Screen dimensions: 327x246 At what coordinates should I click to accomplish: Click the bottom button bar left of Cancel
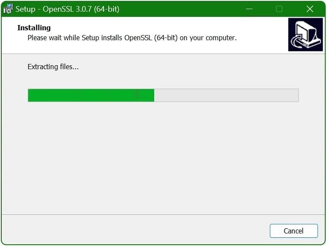[136, 230]
